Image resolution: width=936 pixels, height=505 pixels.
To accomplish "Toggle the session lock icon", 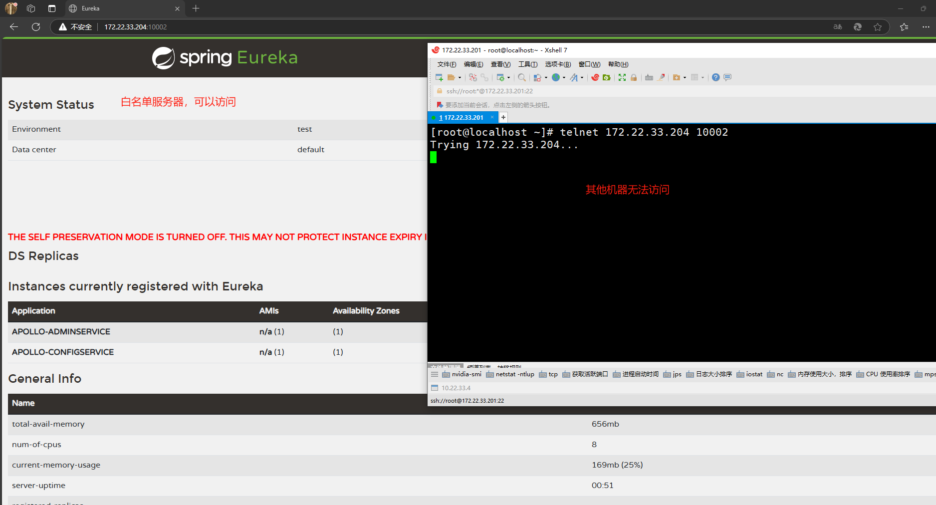I will [x=634, y=77].
